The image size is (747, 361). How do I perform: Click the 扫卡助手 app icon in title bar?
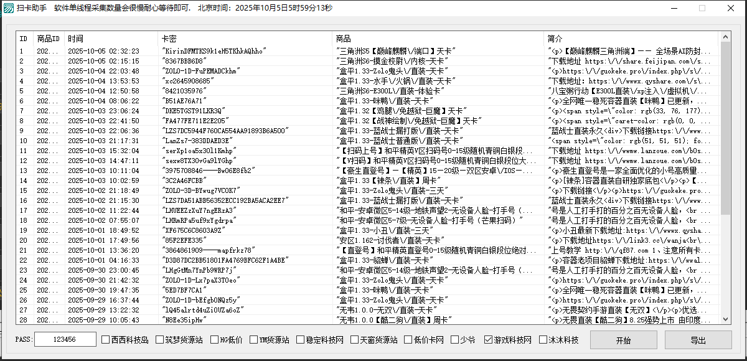pos(10,8)
